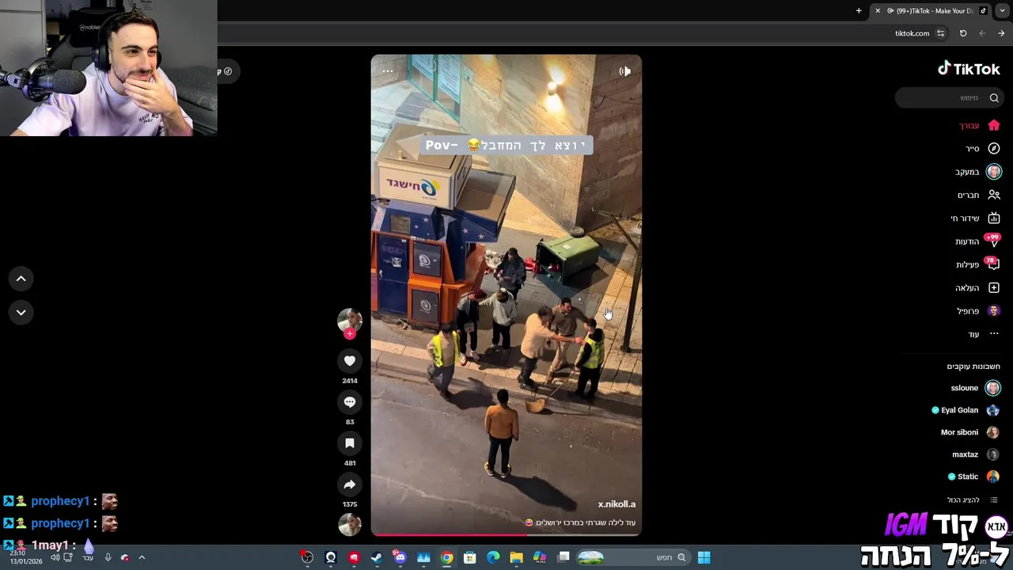Open the Upload (העלאה) page
The width and height of the screenshot is (1013, 570).
pos(978,287)
